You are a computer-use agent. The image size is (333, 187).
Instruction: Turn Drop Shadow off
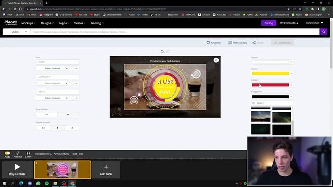tap(47, 114)
